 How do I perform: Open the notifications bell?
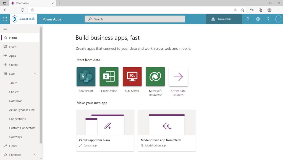248,19
